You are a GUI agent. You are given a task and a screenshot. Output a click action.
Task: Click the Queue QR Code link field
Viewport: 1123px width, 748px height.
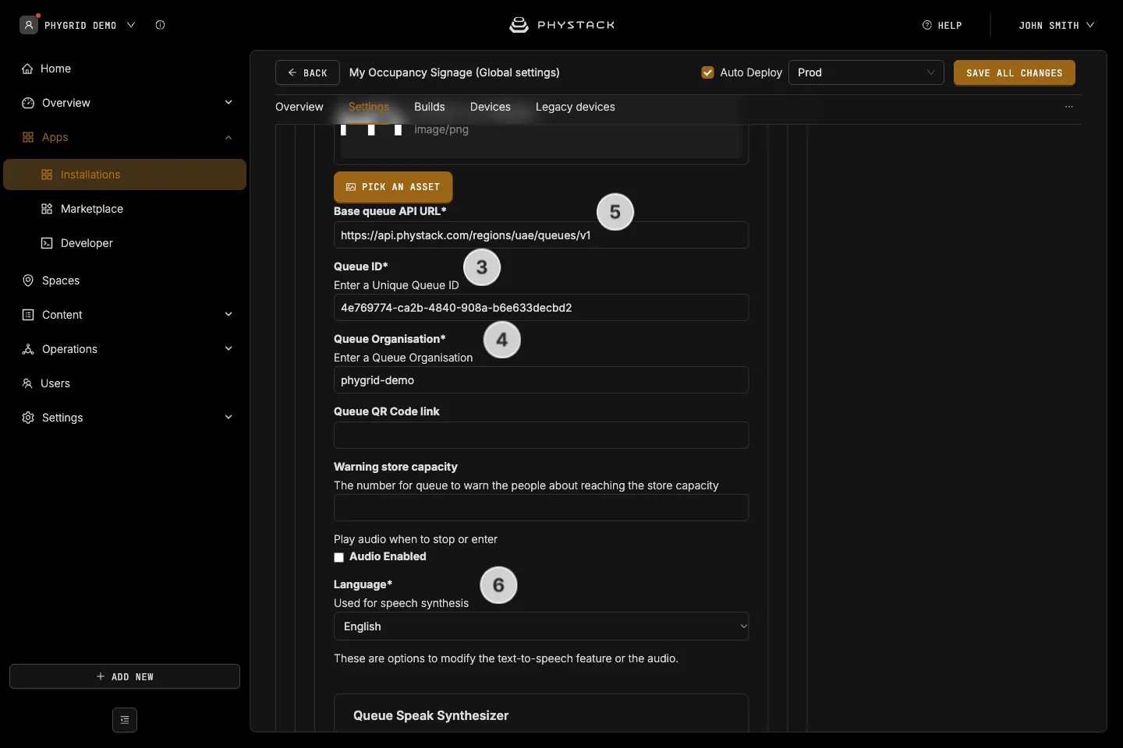click(541, 436)
